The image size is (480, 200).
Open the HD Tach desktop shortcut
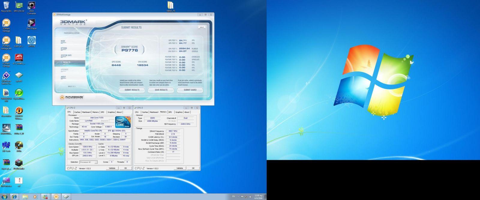coord(6,147)
